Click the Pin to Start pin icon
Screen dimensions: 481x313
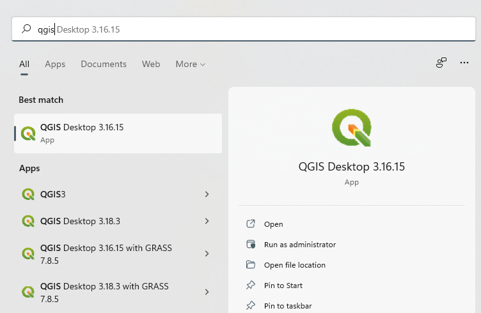[x=251, y=285]
